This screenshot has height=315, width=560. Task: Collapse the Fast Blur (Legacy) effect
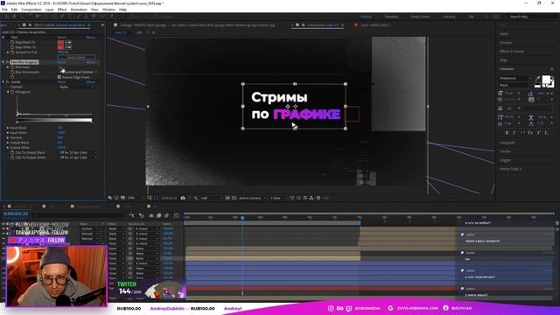point(3,62)
